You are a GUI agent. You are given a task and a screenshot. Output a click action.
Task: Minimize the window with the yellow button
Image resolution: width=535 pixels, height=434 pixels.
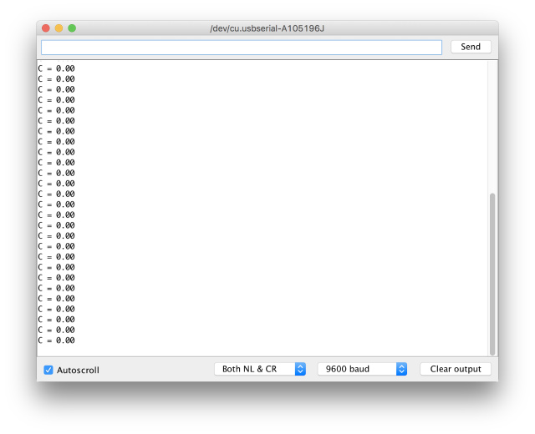point(59,28)
